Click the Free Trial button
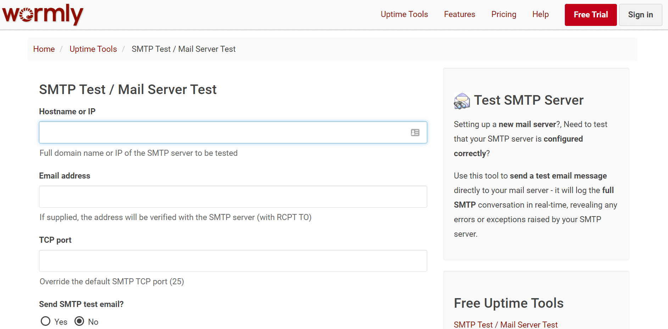 [590, 15]
